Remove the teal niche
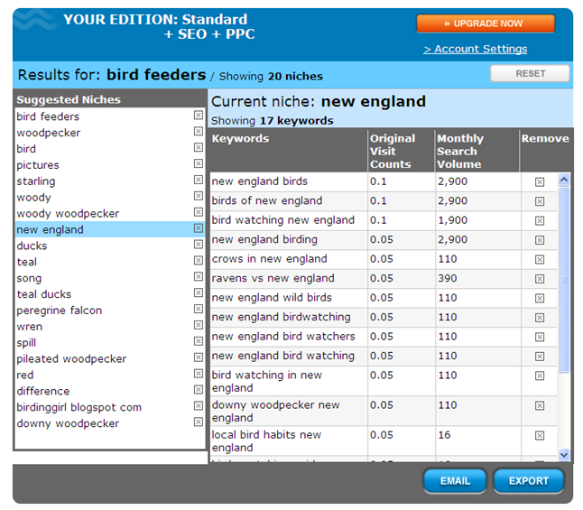Screen dimensions: 583x510 199,260
